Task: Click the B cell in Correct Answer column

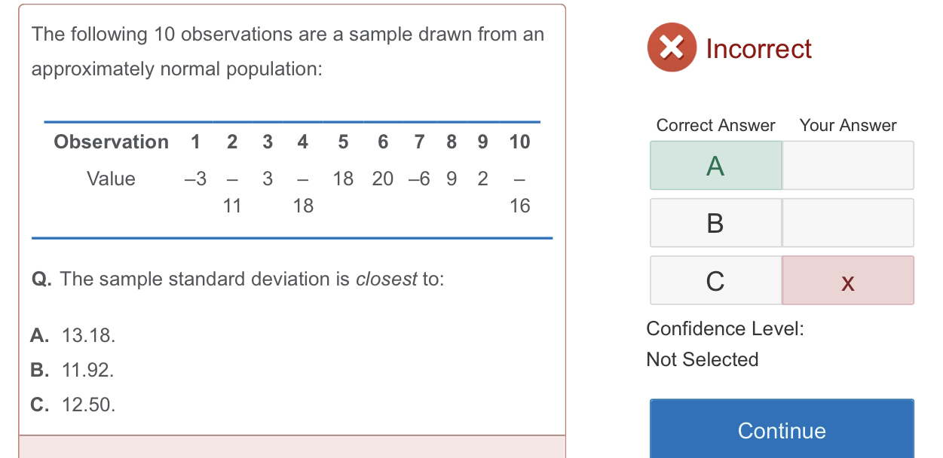Action: (715, 223)
